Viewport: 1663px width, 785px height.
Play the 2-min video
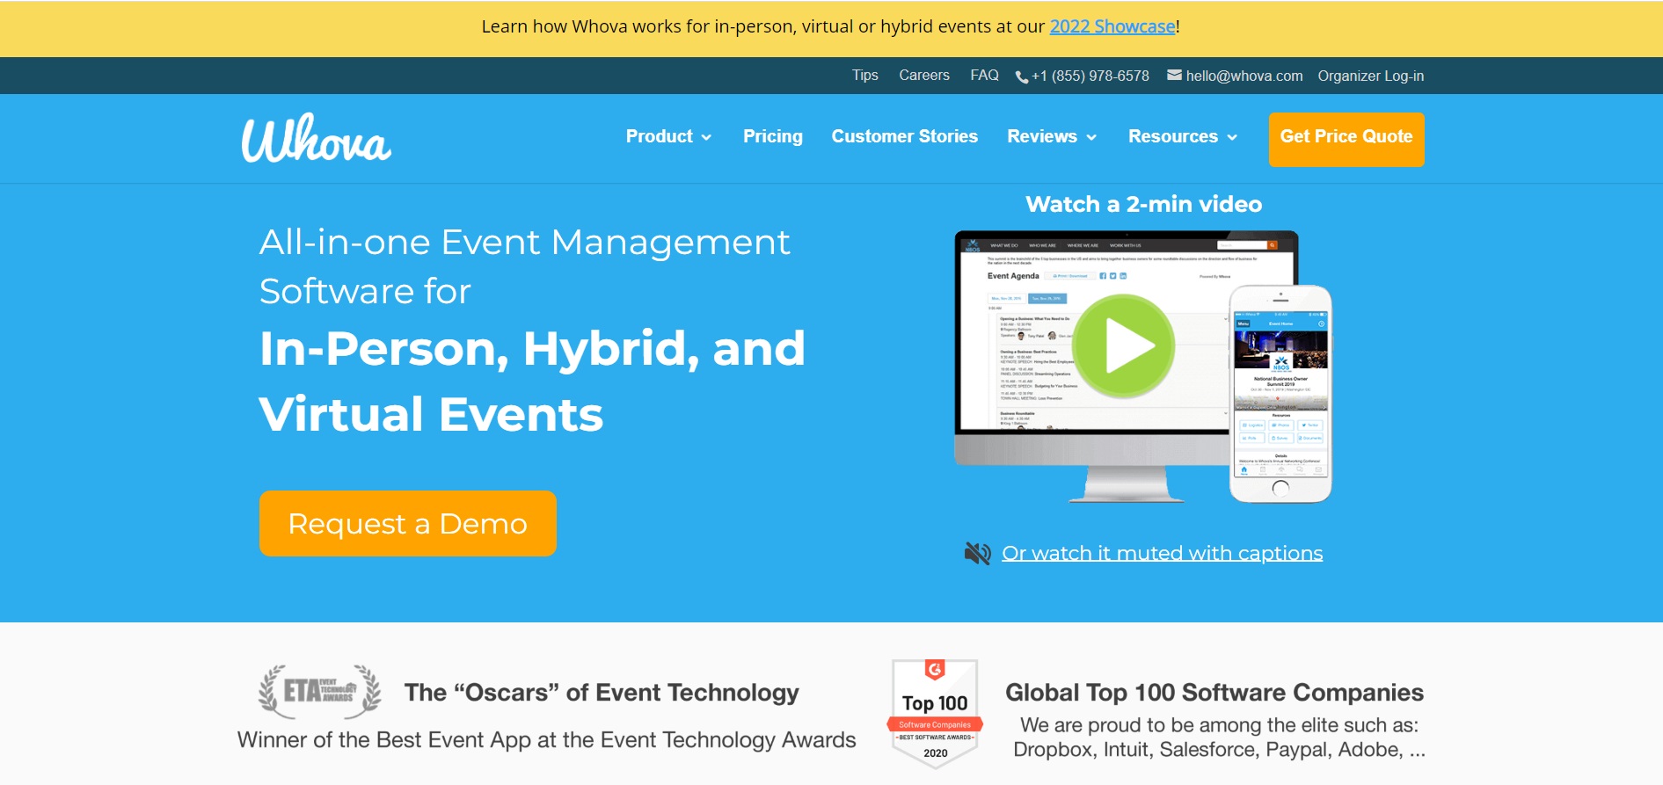1124,346
